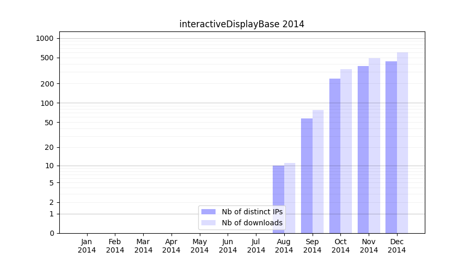This screenshot has width=472, height=262.
Task: Click the '1000' y-axis tick label
Action: click(45, 38)
